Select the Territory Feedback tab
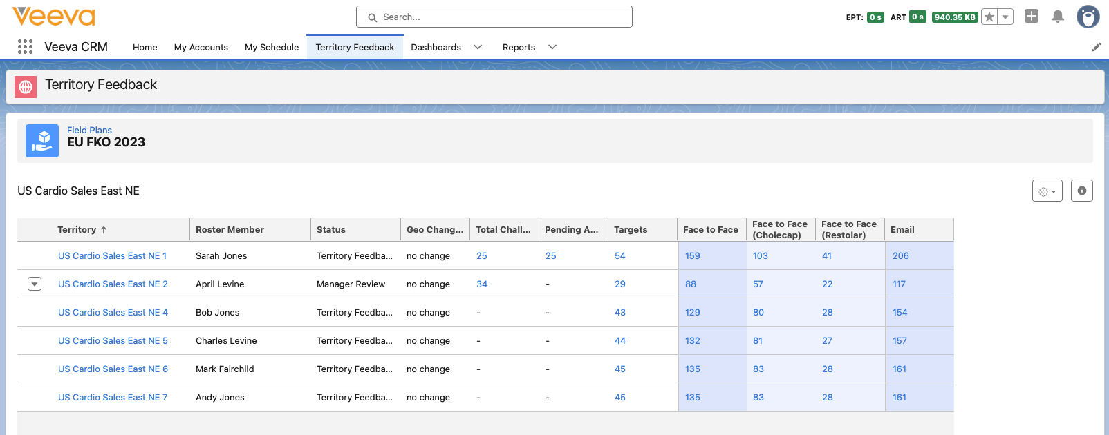Viewport: 1109px width, 435px height. click(355, 47)
